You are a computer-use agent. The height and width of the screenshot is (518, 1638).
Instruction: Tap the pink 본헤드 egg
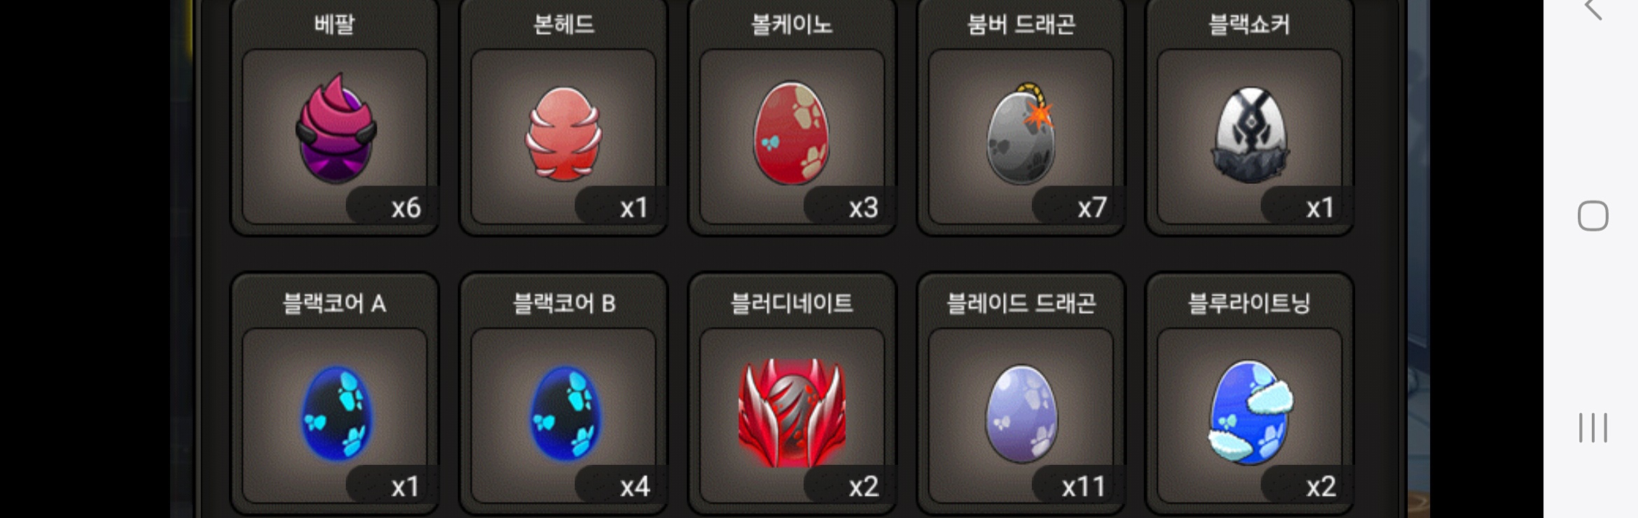(563, 134)
